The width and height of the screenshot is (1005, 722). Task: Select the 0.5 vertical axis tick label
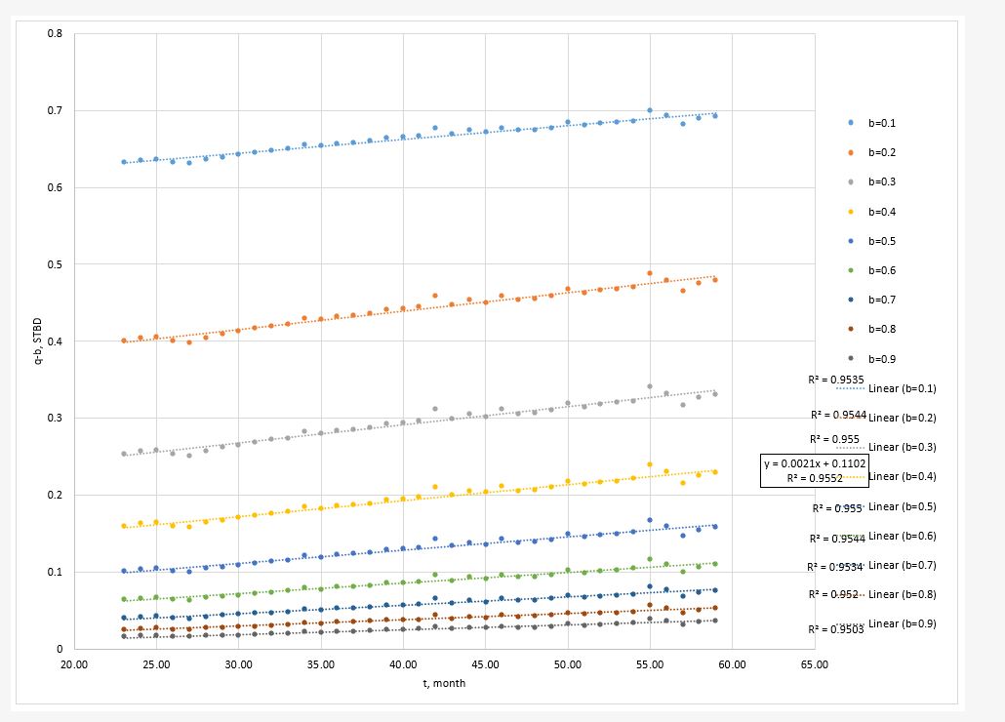click(x=58, y=264)
